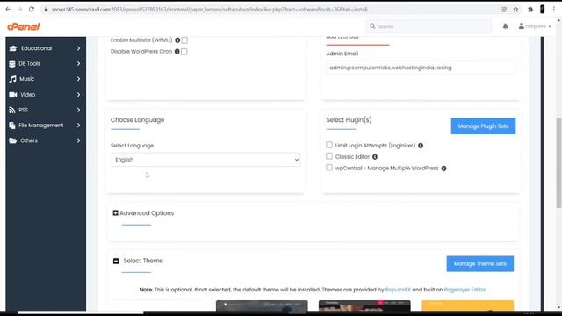
Task: Open the notifications bell
Action: pos(506,26)
